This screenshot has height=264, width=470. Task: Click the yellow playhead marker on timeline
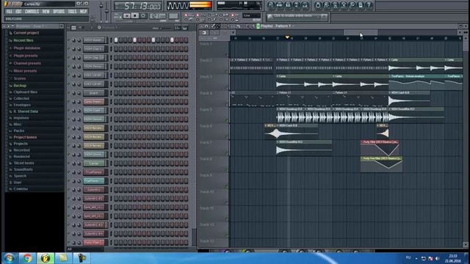[x=287, y=37]
